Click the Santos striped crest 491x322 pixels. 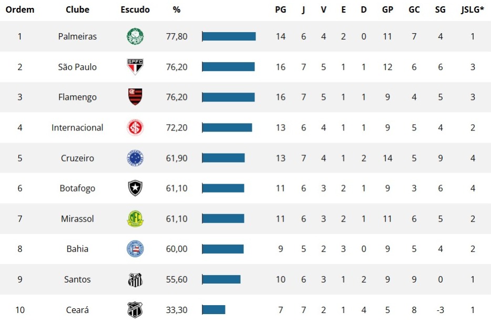(x=135, y=279)
